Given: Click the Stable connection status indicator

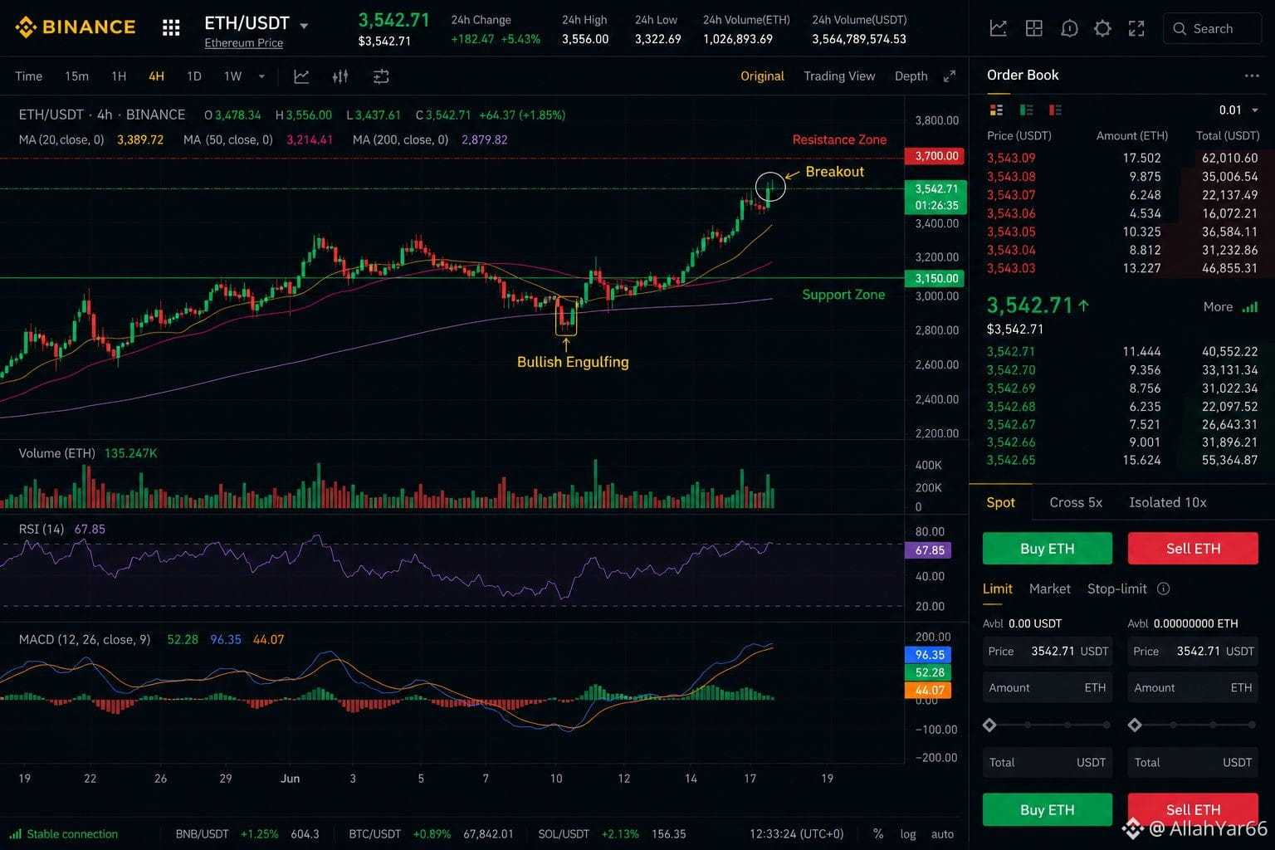Looking at the screenshot, I should pyautogui.click(x=64, y=833).
